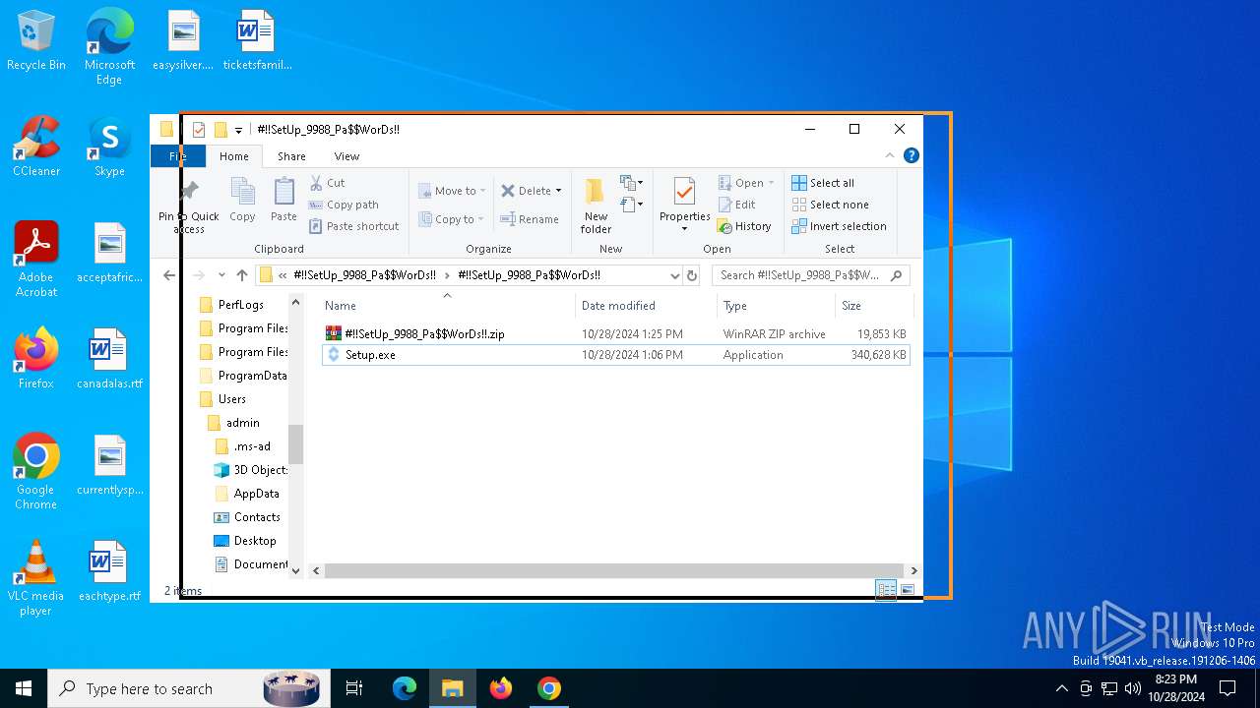The image size is (1260, 708).
Task: Open file Properties
Action: point(684,206)
